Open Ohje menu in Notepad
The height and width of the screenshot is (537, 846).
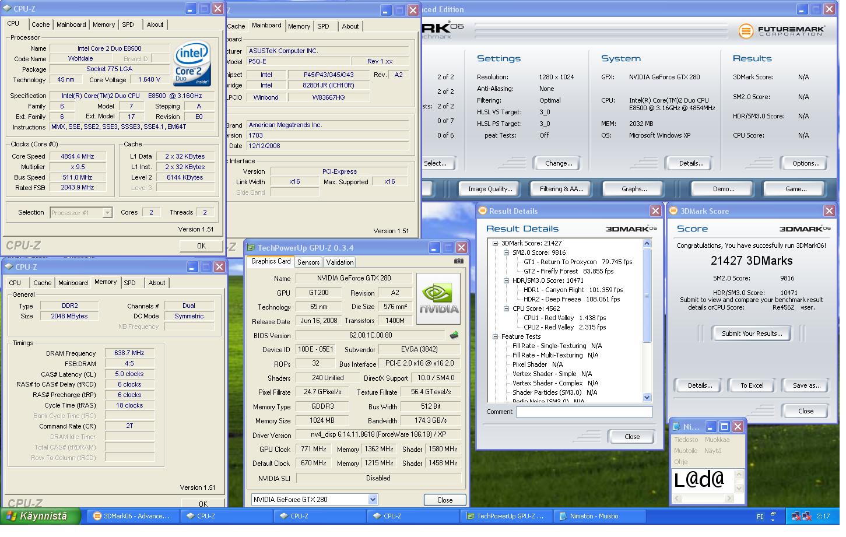(681, 462)
